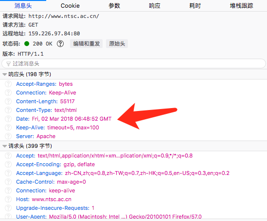This screenshot has height=221, width=267.
Task: Select the Accept-Ranges bytes value
Action: coord(66,84)
